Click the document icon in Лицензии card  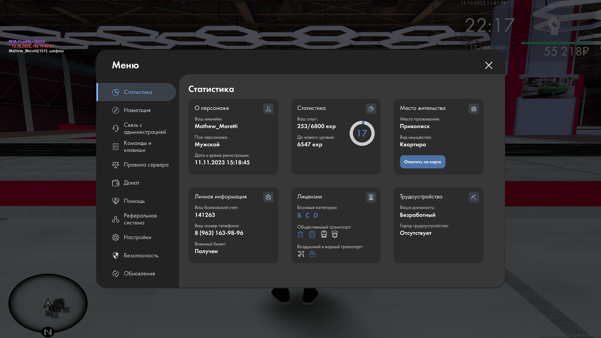[x=371, y=197]
